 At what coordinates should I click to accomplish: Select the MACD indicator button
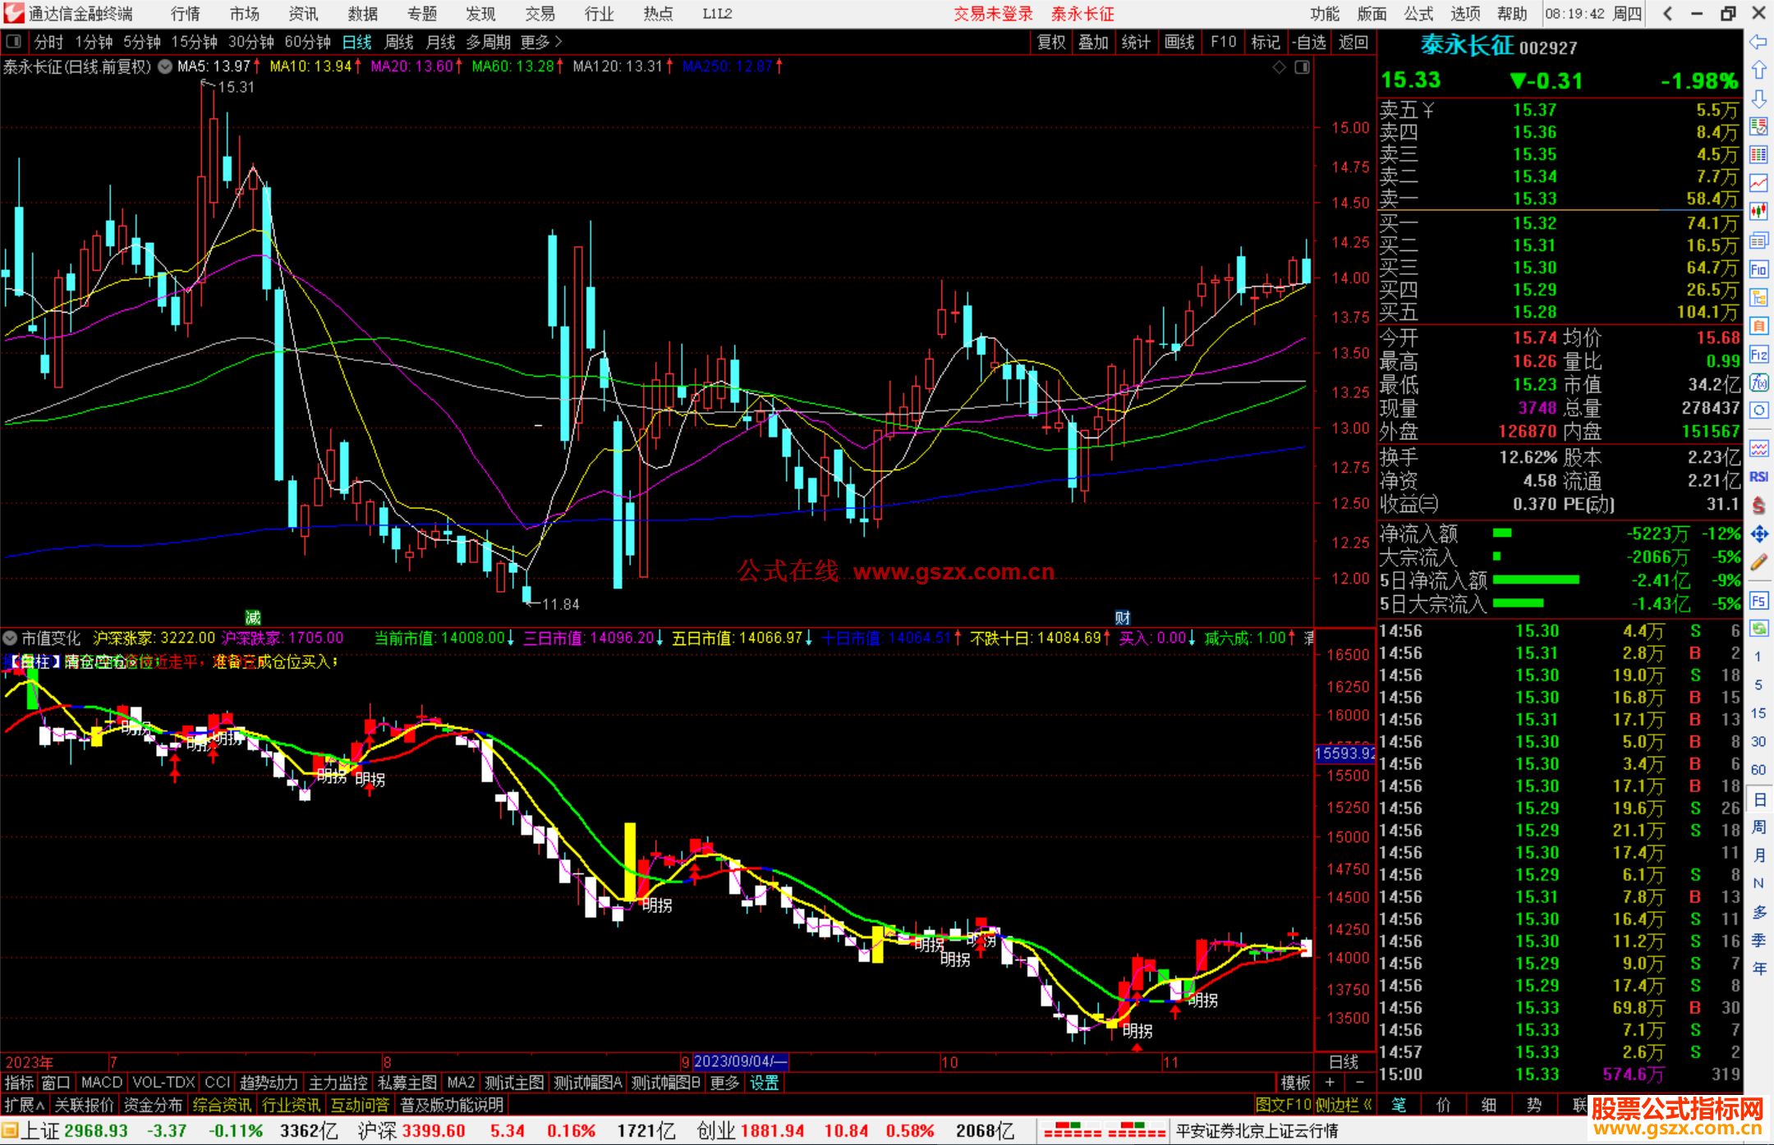(x=102, y=1083)
